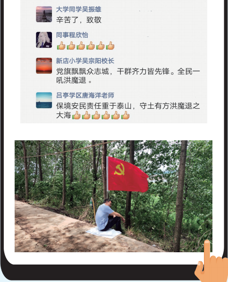
Task: Tap 吕亭学区唐海洋老师's blue ocean avatar
Action: pos(44,100)
